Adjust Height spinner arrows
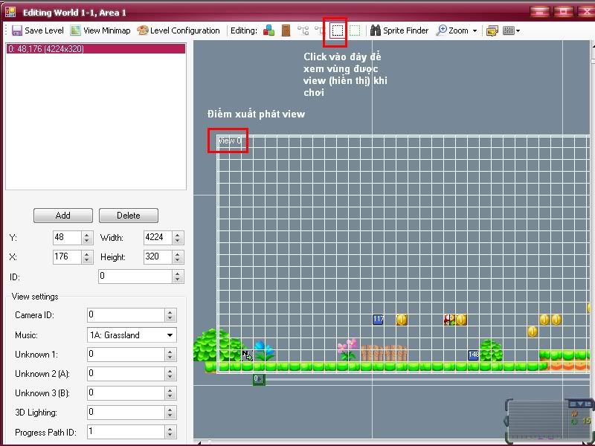 click(x=178, y=256)
